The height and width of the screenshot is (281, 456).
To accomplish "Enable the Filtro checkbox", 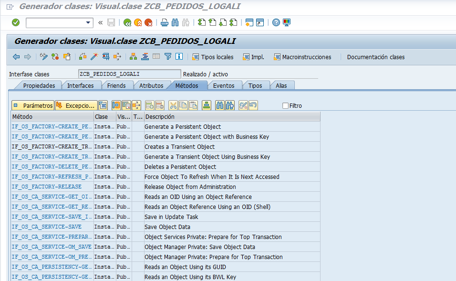I will (x=285, y=105).
